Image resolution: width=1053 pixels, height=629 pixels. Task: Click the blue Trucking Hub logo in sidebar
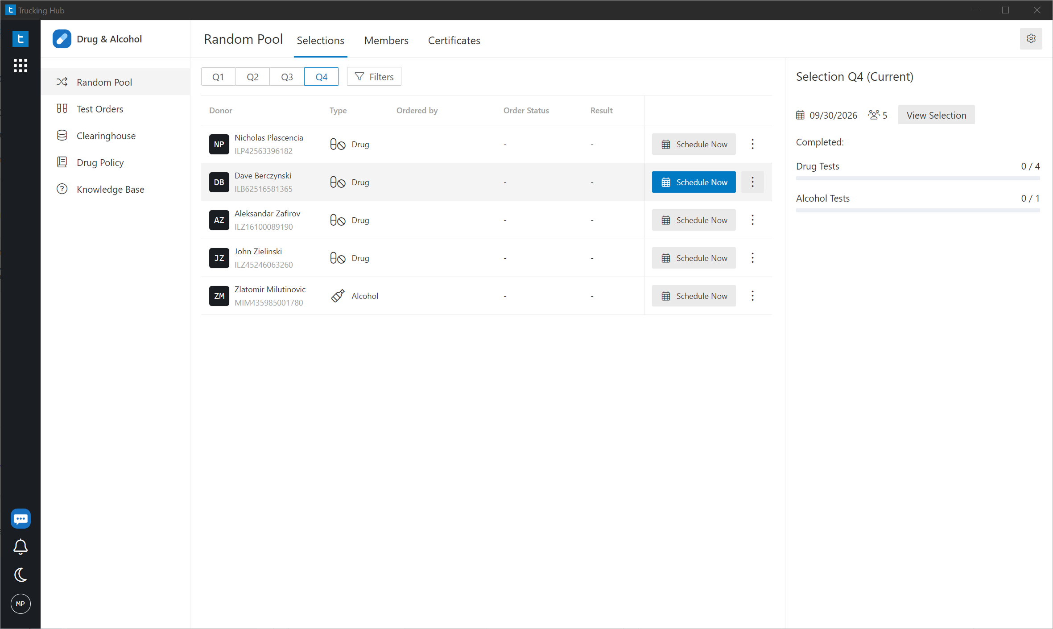(20, 39)
